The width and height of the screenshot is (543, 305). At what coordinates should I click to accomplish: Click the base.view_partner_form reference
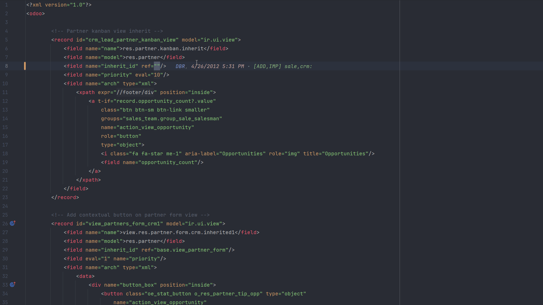(191, 250)
